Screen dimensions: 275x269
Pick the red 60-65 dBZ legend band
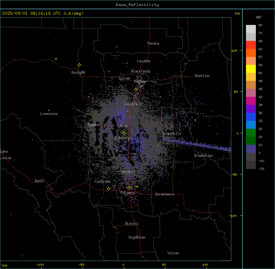[x=251, y=45]
